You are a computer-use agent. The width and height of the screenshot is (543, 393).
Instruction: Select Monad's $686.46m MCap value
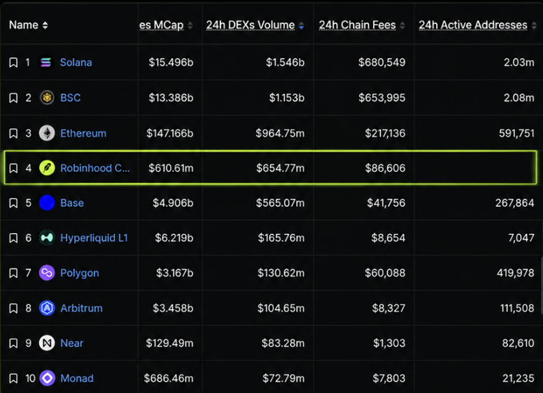pyautogui.click(x=168, y=379)
